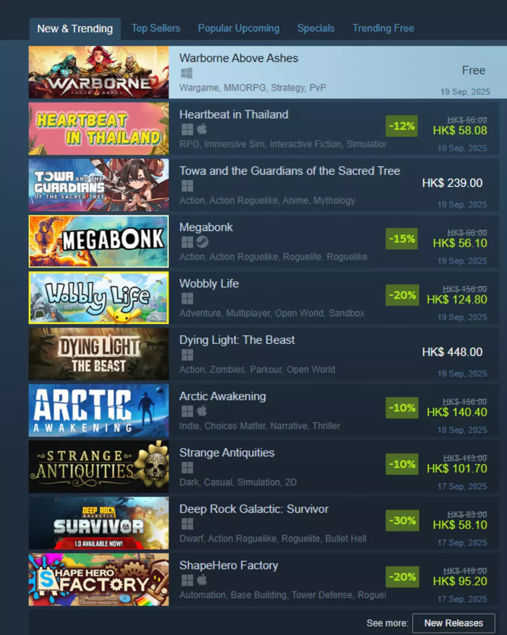Open the Megabonk game thumbnail
The height and width of the screenshot is (635, 507).
98,241
